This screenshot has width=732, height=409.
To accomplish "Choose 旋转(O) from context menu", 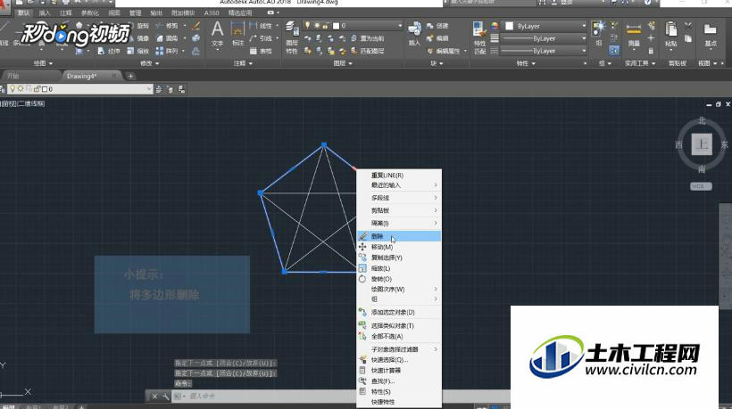I will click(x=399, y=279).
